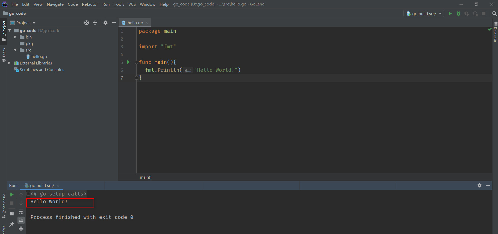
Task: Click the package main line
Action: coord(157,31)
